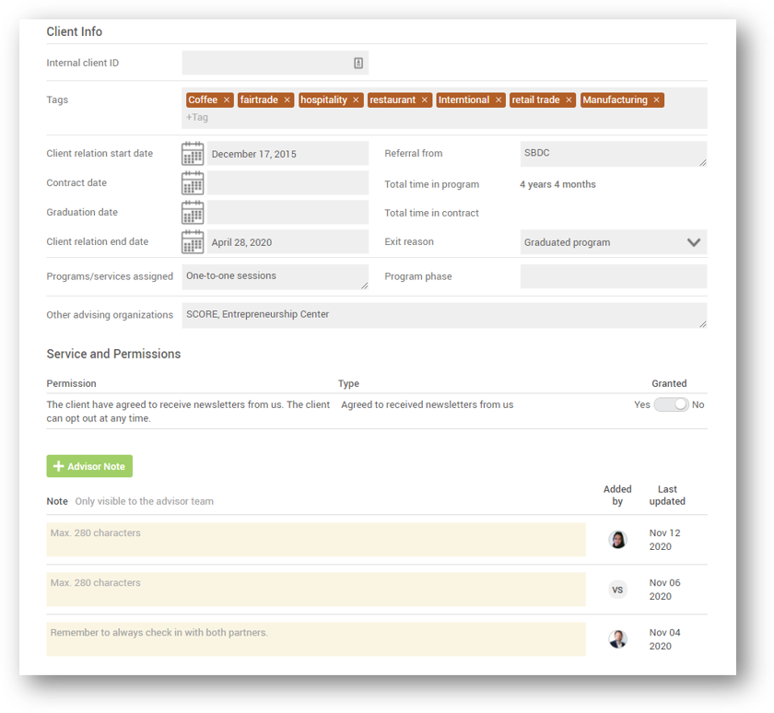Click the '4 years 4 months' value
The image size is (774, 713).
pos(557,184)
